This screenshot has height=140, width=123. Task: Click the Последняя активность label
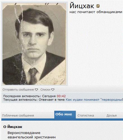click(22, 96)
